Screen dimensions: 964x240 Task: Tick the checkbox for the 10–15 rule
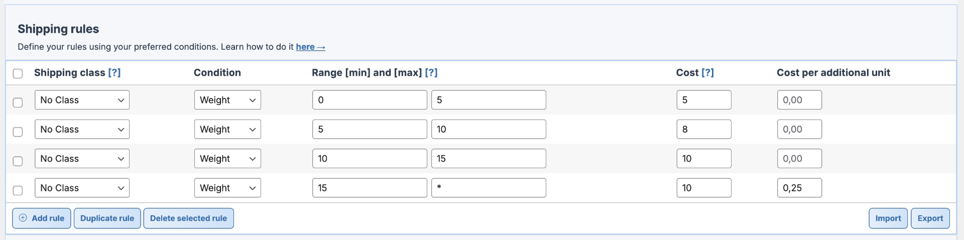(18, 161)
